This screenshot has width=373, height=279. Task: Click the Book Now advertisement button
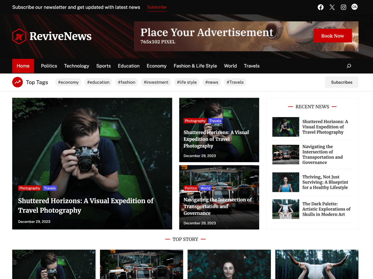click(x=333, y=36)
